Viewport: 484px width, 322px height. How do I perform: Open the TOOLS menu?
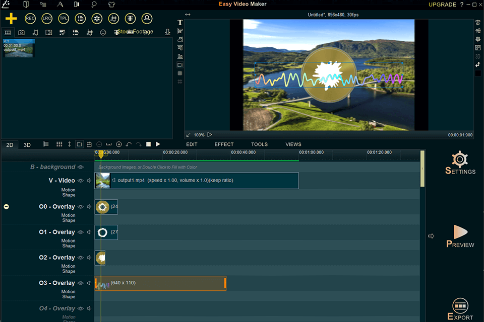pos(259,144)
